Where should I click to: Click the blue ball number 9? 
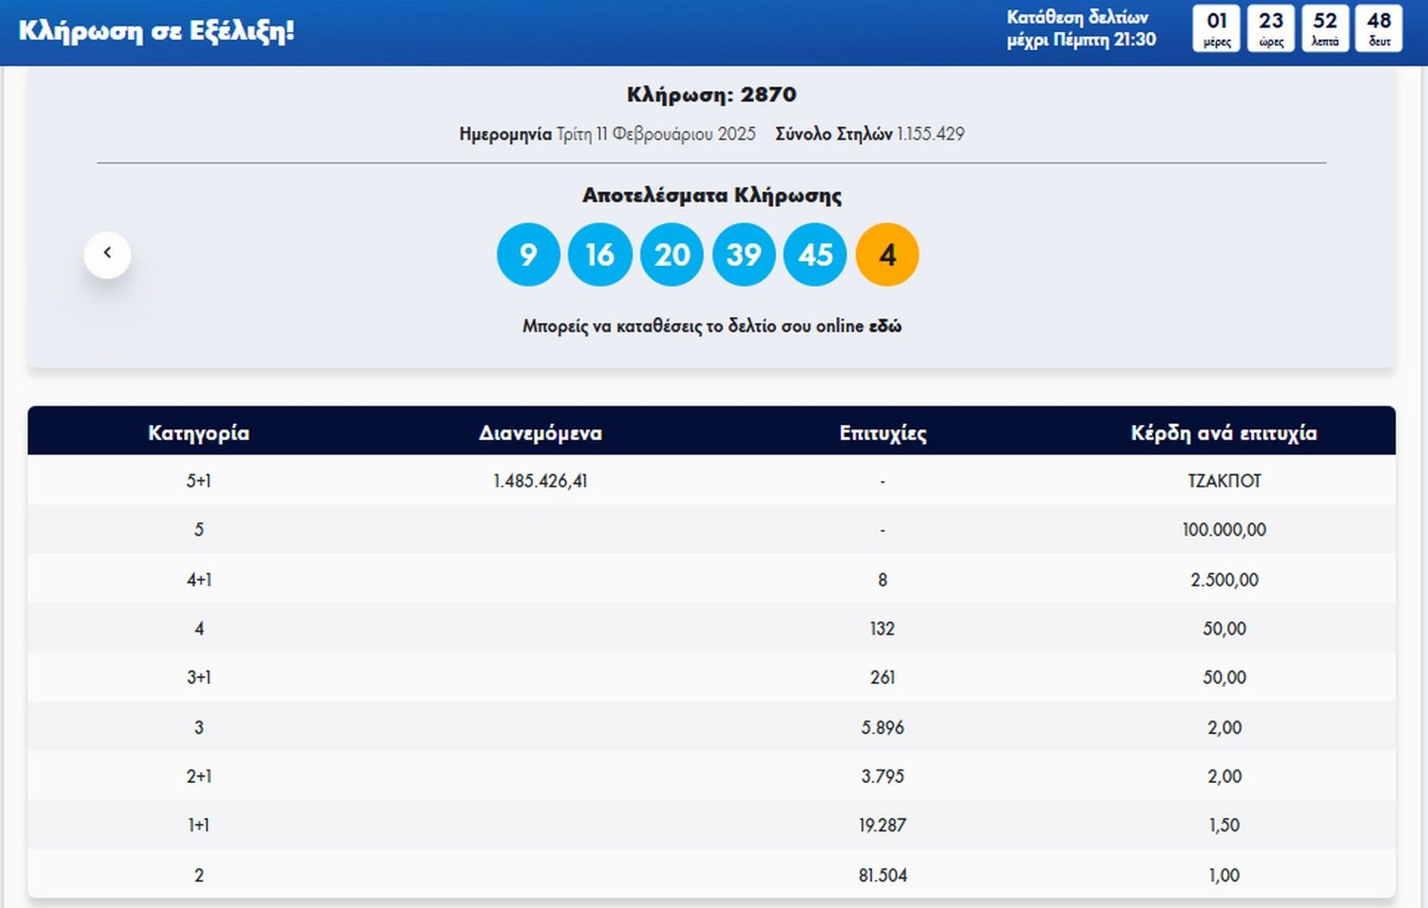pos(528,255)
